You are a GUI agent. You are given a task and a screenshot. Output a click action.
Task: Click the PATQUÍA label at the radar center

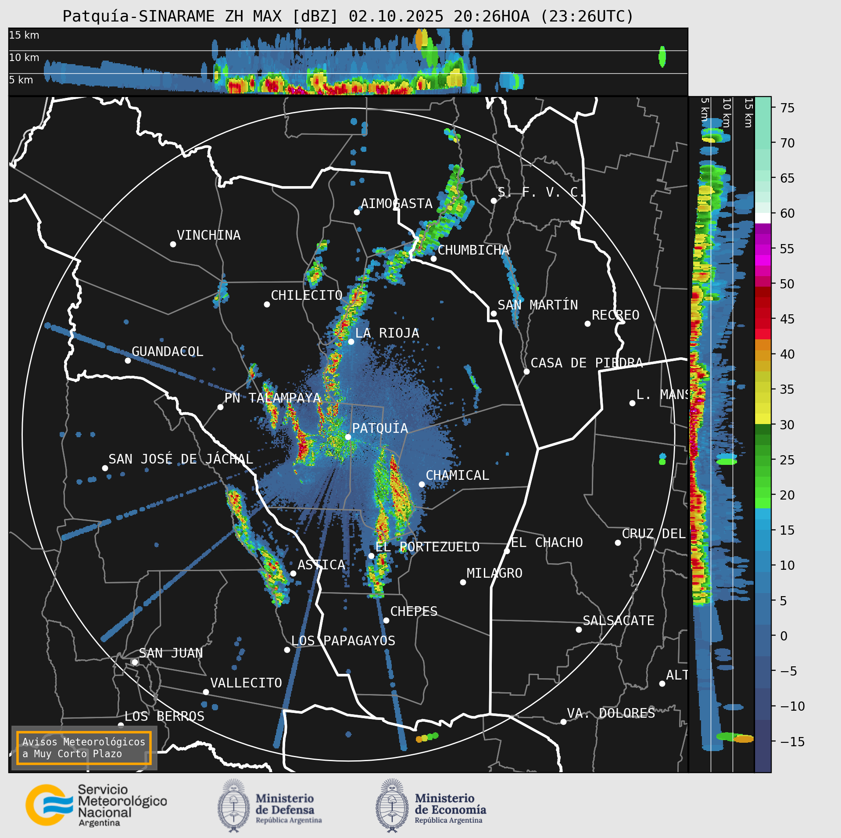click(380, 428)
